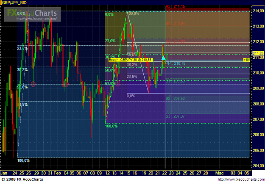Select the R2 : 213,04 pivot label
Viewport: 265px width, 182px height.
pos(175,23)
